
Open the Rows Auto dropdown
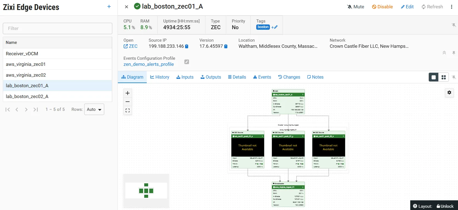click(94, 109)
